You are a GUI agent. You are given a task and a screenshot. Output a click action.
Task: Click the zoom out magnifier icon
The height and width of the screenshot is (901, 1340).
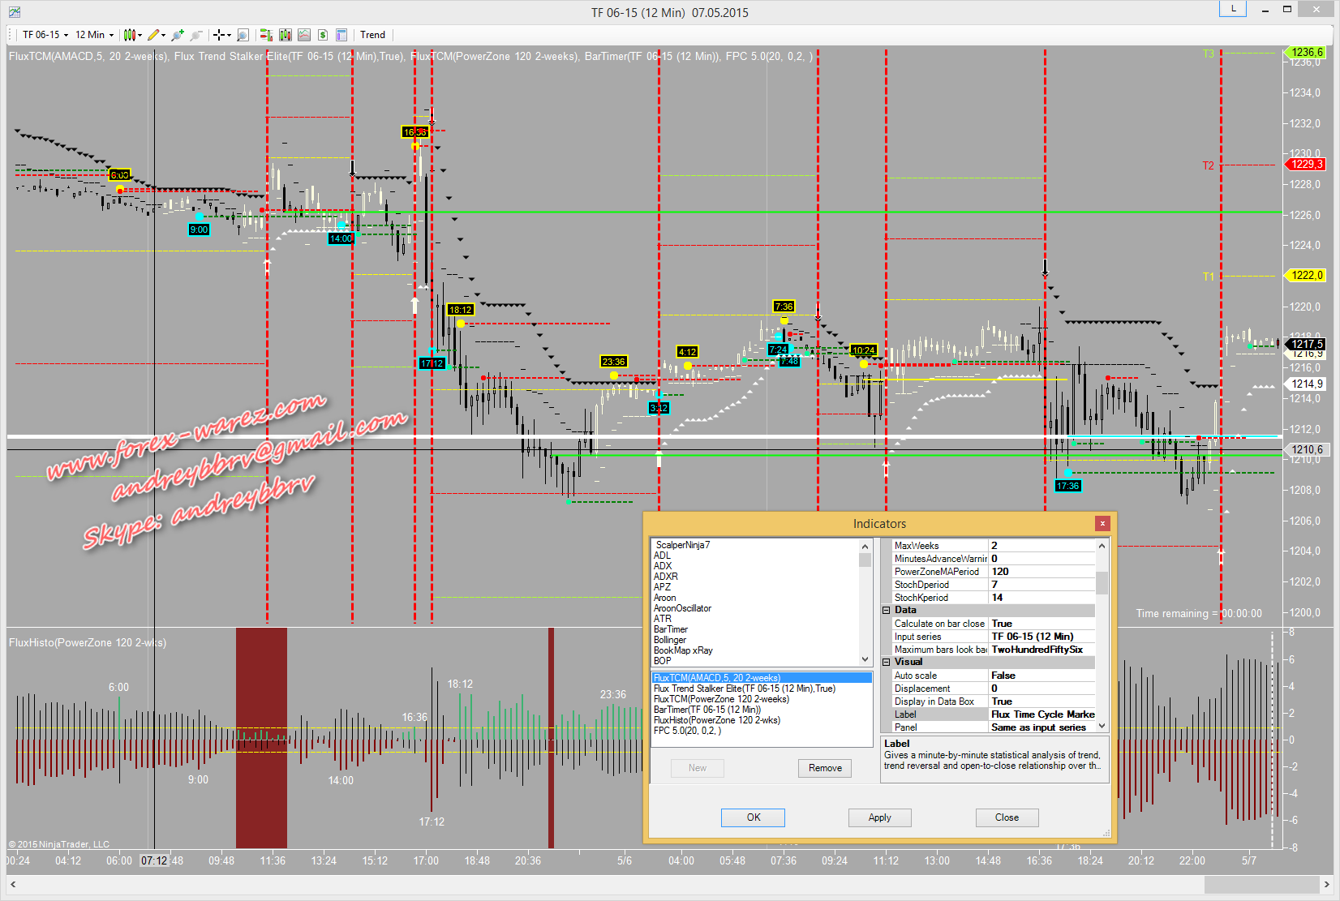pos(195,35)
